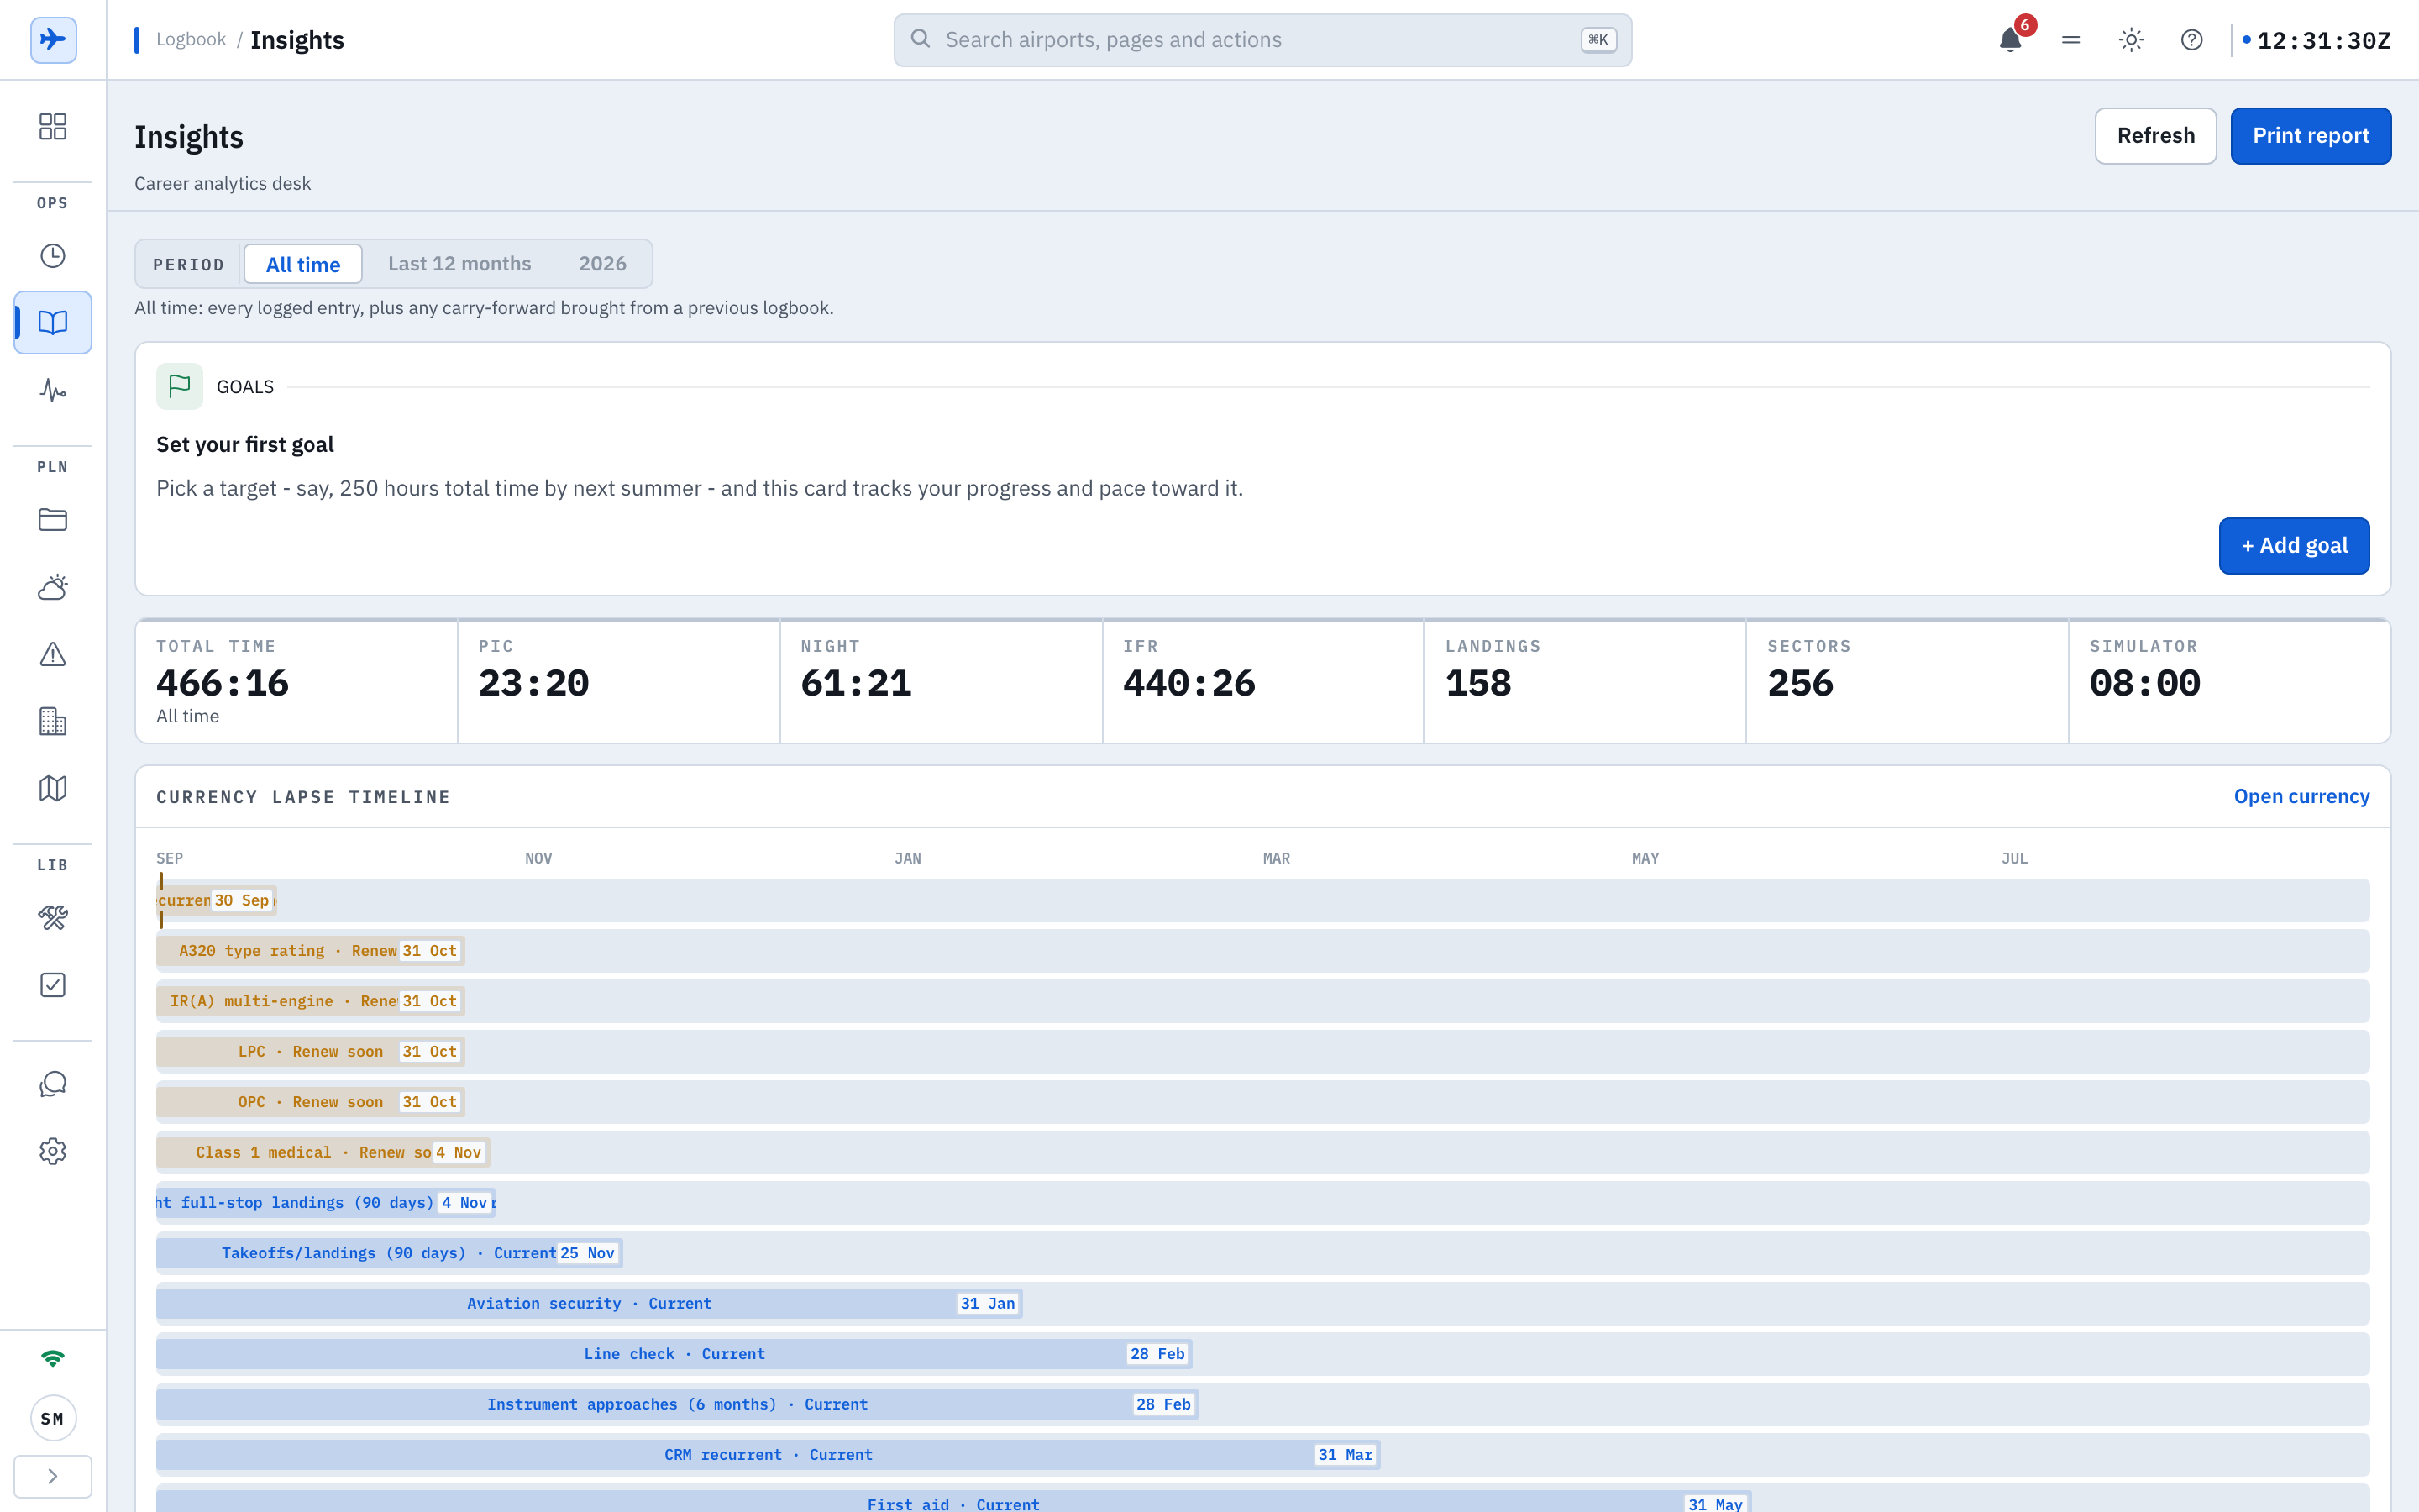This screenshot has height=1512, width=2419.
Task: Click the search magnifier icon
Action: (x=921, y=39)
